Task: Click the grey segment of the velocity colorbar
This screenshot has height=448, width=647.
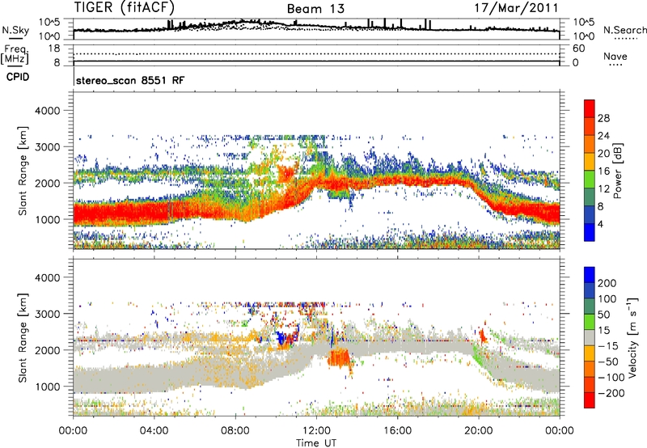Action: point(590,338)
